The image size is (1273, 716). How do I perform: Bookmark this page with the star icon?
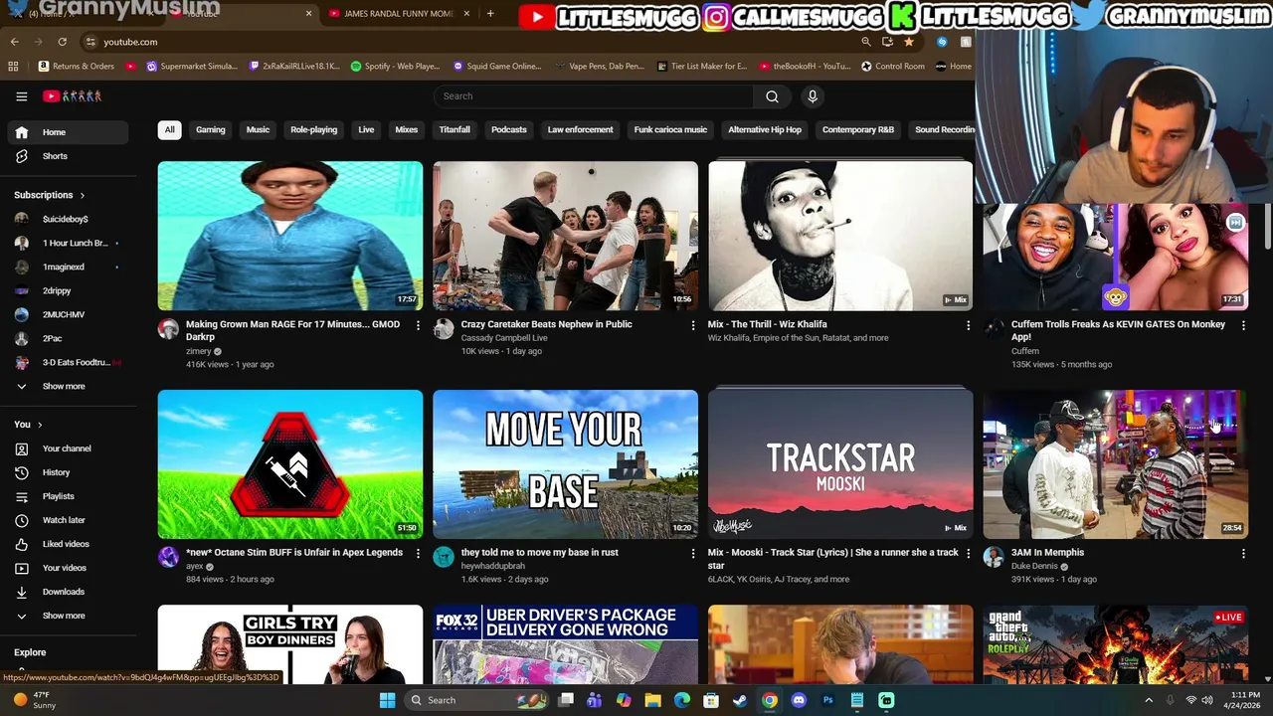[x=908, y=42]
